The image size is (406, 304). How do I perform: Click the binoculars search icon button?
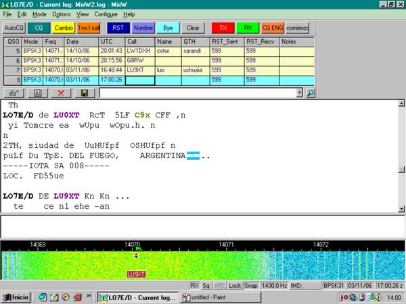click(14, 93)
